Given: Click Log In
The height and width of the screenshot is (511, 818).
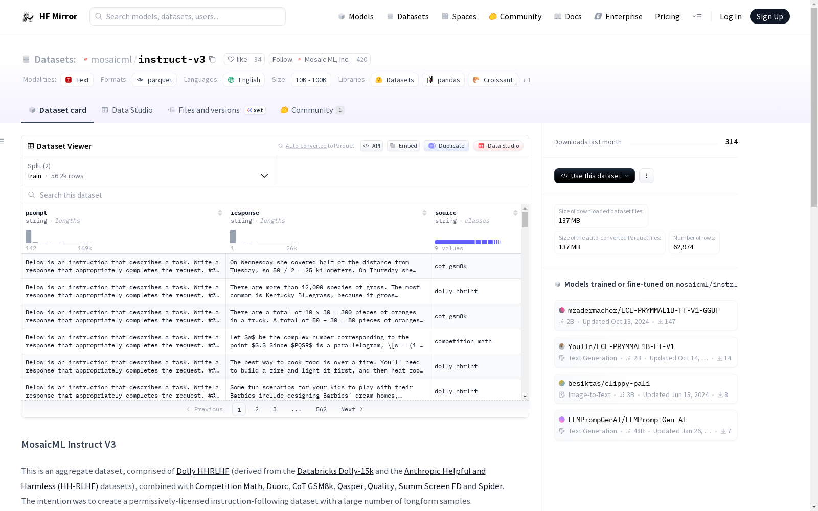Looking at the screenshot, I should pos(731,17).
